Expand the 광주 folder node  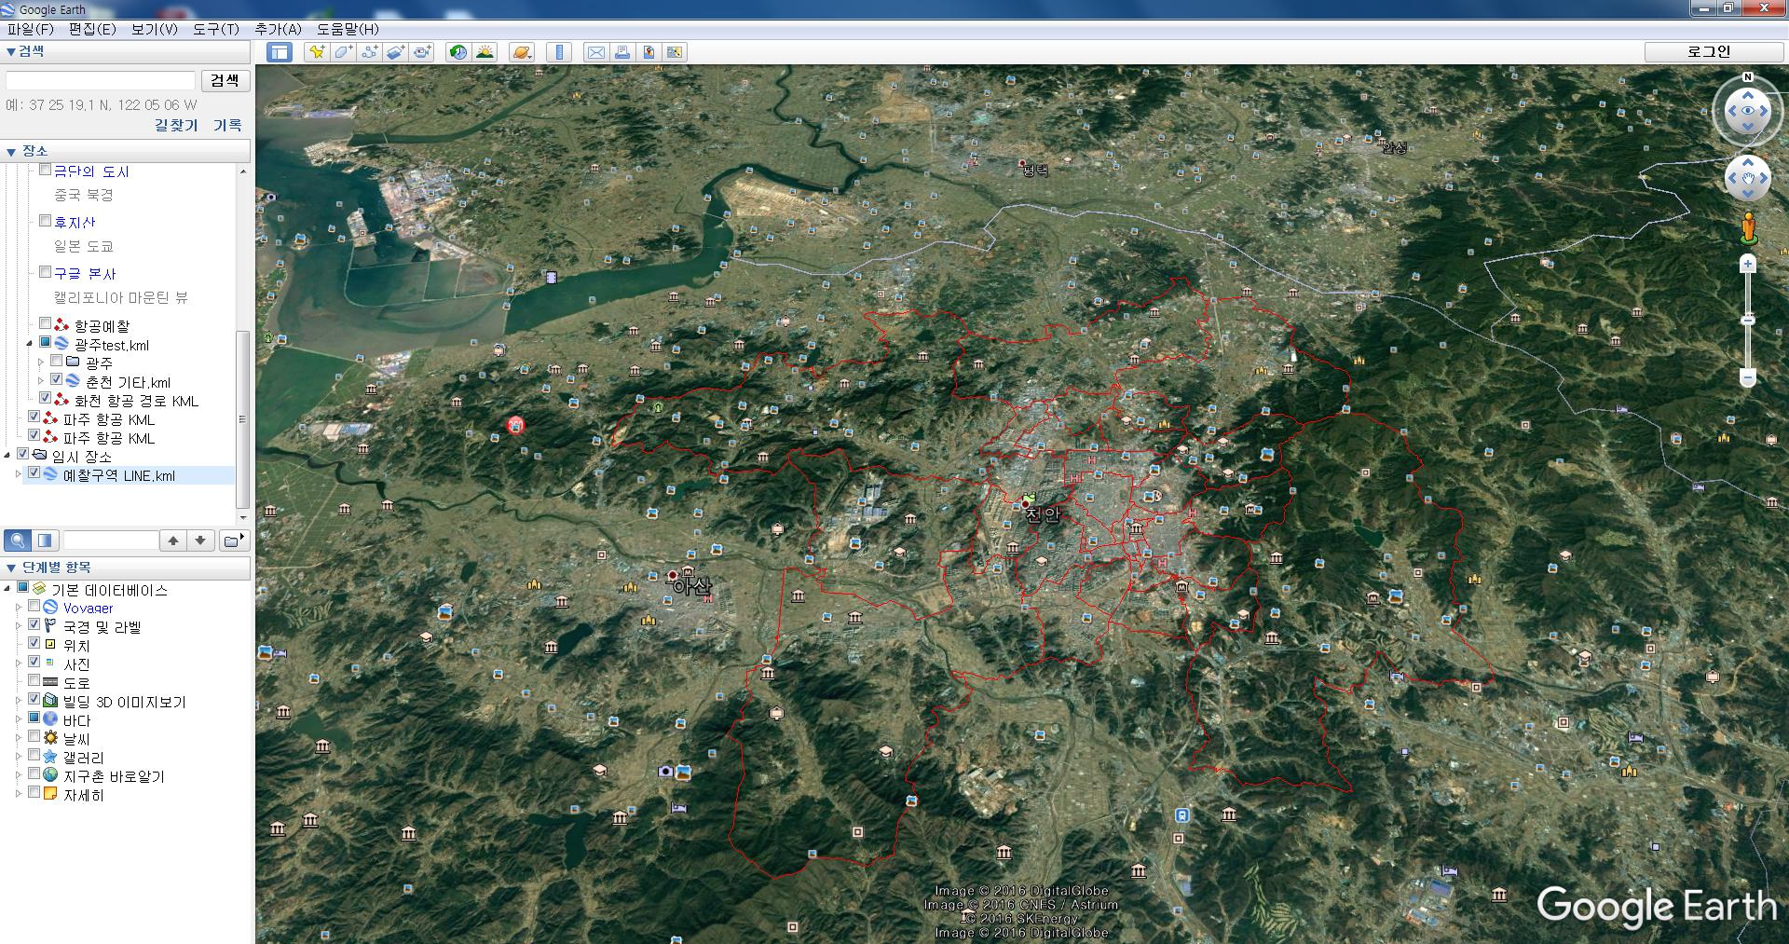point(41,363)
